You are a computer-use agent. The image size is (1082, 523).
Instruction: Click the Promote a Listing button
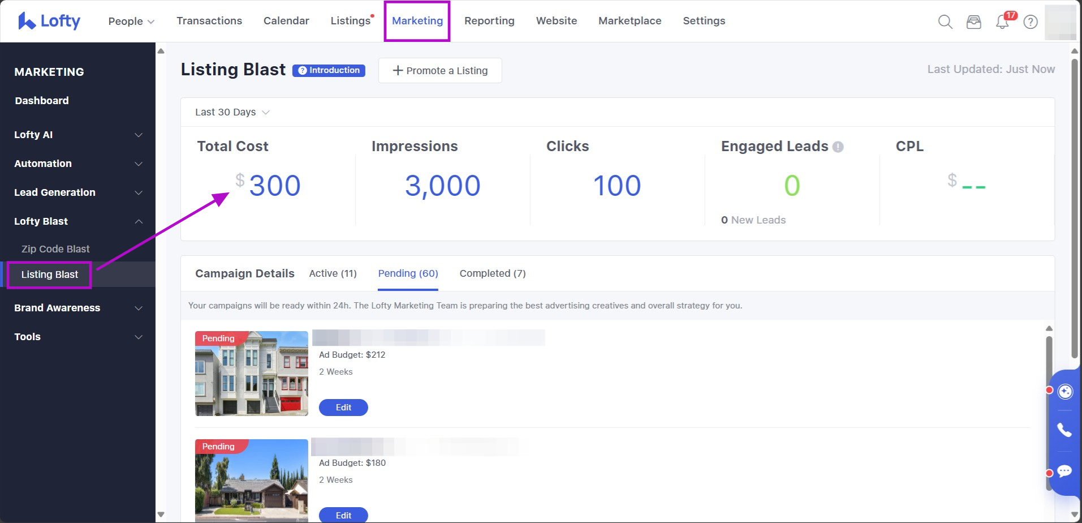coord(440,71)
